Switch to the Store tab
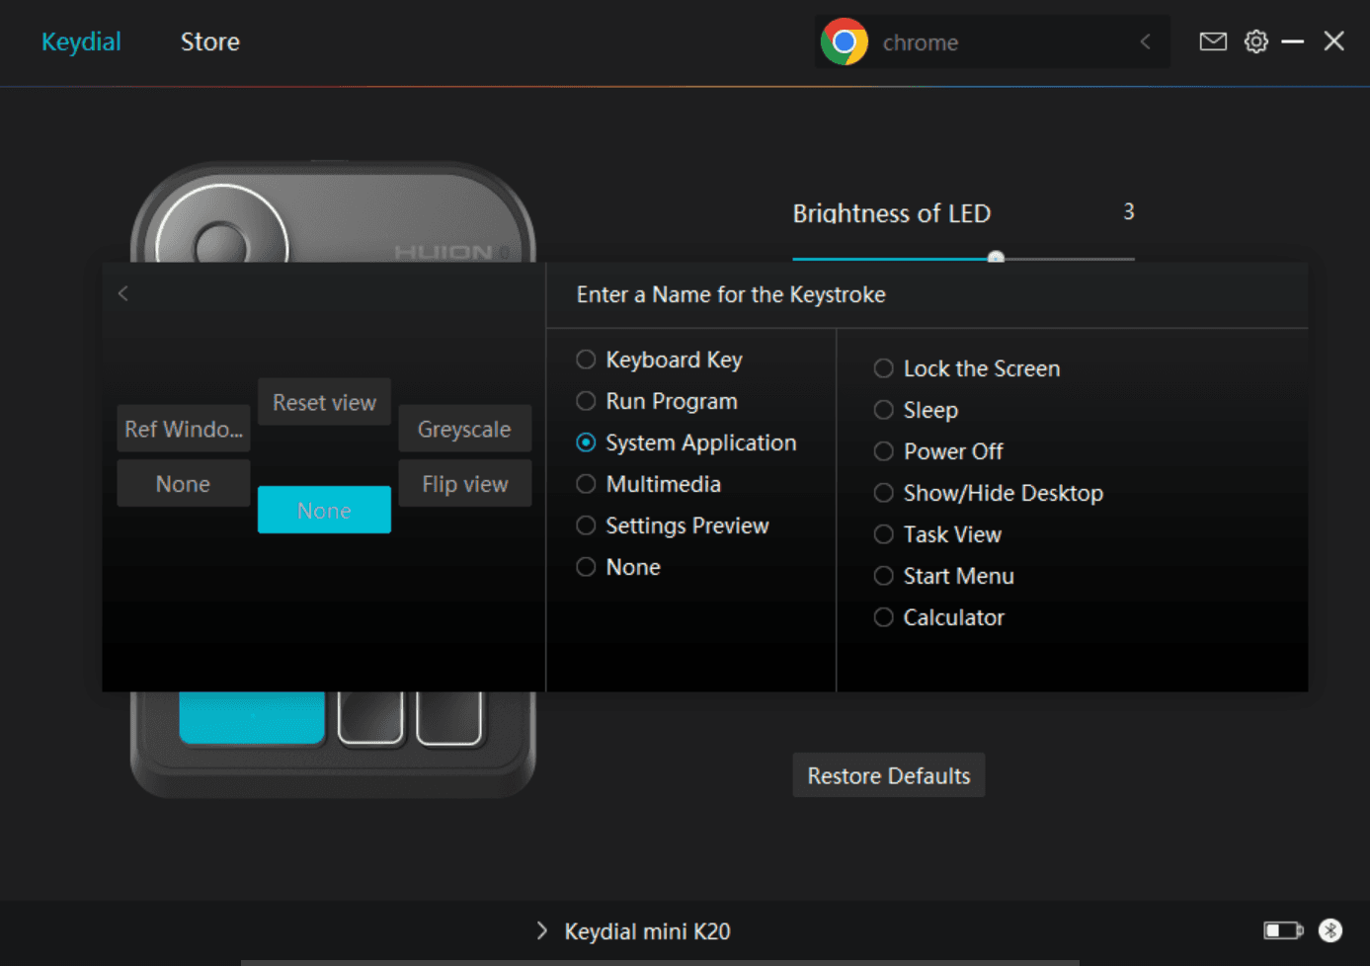The width and height of the screenshot is (1370, 966). pos(209,41)
